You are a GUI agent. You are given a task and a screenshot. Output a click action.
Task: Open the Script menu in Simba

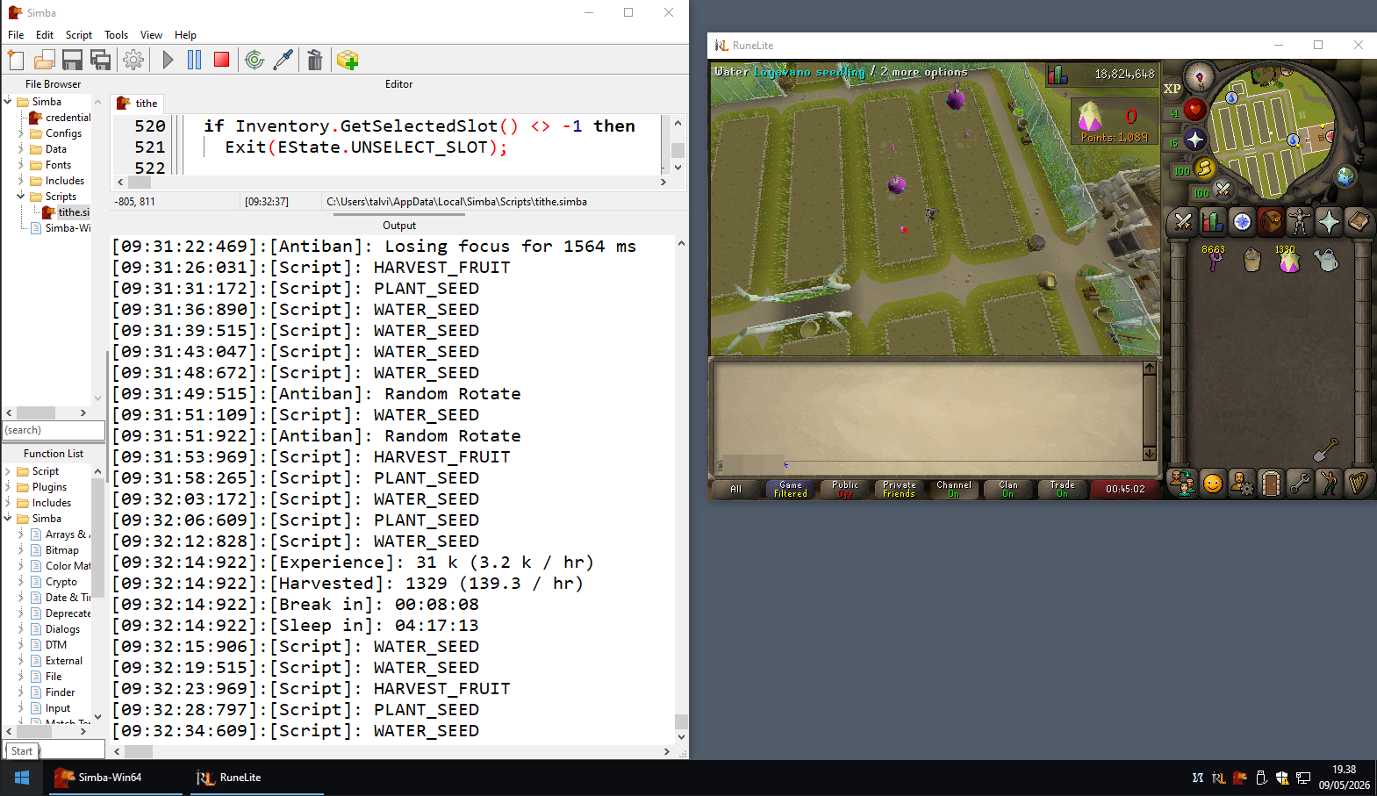79,35
